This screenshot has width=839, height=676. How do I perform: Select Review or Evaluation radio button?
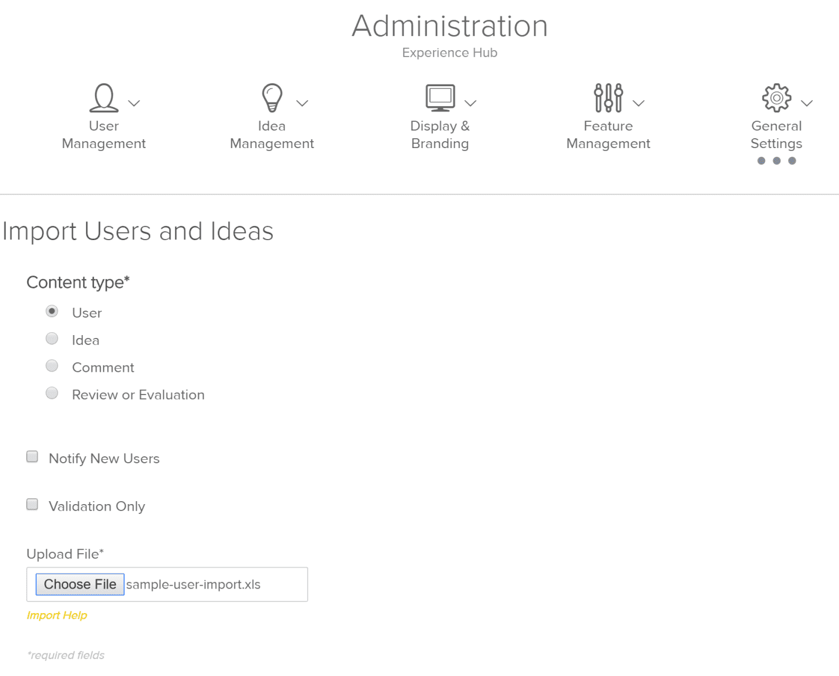point(52,393)
